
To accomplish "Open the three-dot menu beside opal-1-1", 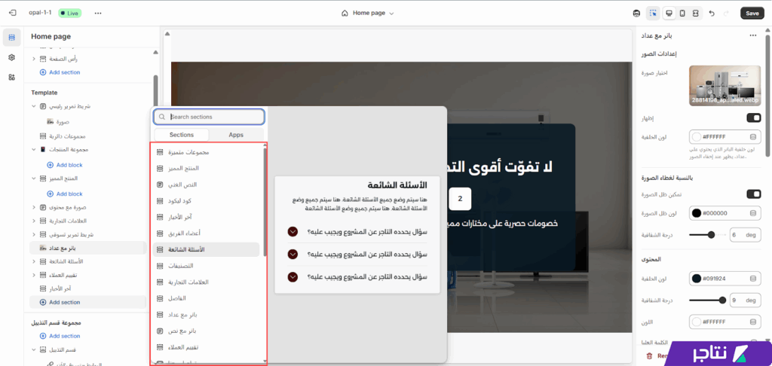I will tap(98, 13).
